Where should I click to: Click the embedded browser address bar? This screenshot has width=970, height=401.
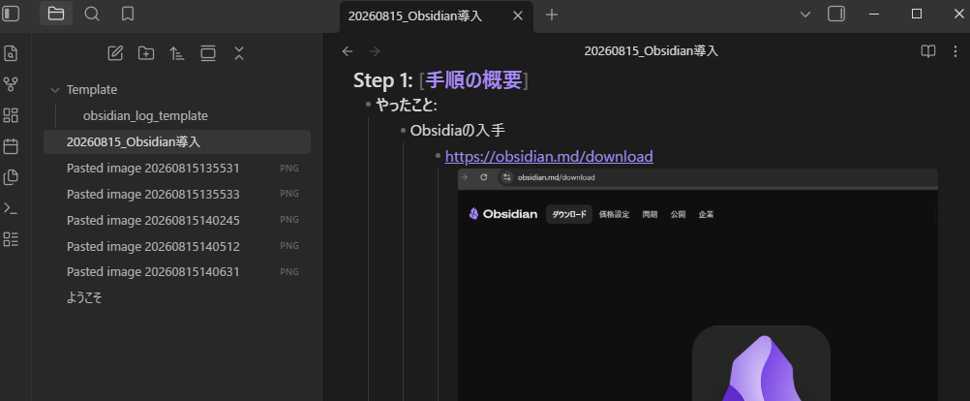click(x=717, y=177)
